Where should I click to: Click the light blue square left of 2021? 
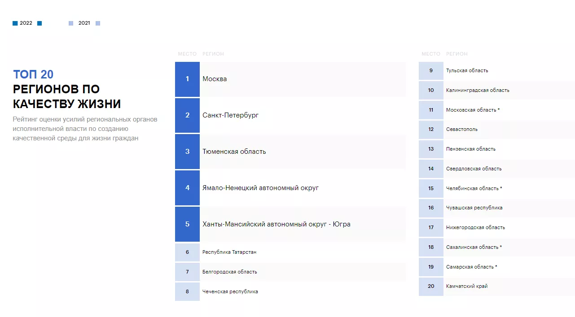coord(71,23)
